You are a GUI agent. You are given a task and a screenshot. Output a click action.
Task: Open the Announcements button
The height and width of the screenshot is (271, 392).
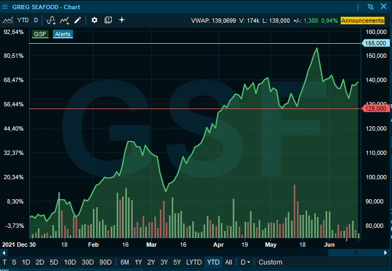(x=362, y=21)
